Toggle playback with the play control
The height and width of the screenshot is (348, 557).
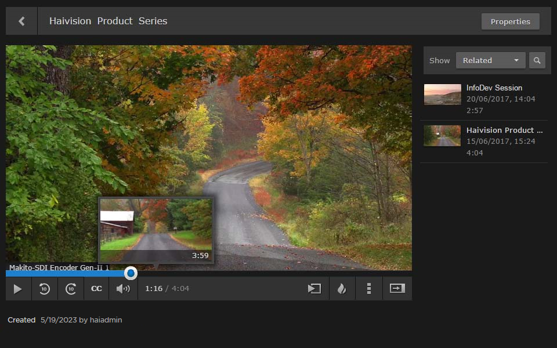pyautogui.click(x=18, y=288)
